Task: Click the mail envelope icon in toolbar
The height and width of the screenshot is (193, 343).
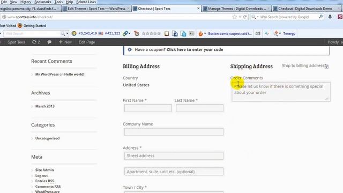Action: [x=258, y=33]
